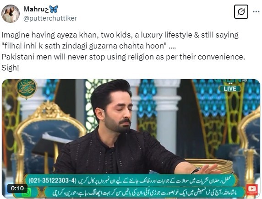Viewport: 262px width, 199px height.
Task: Click the green LIVE badge in video
Action: click(x=230, y=89)
